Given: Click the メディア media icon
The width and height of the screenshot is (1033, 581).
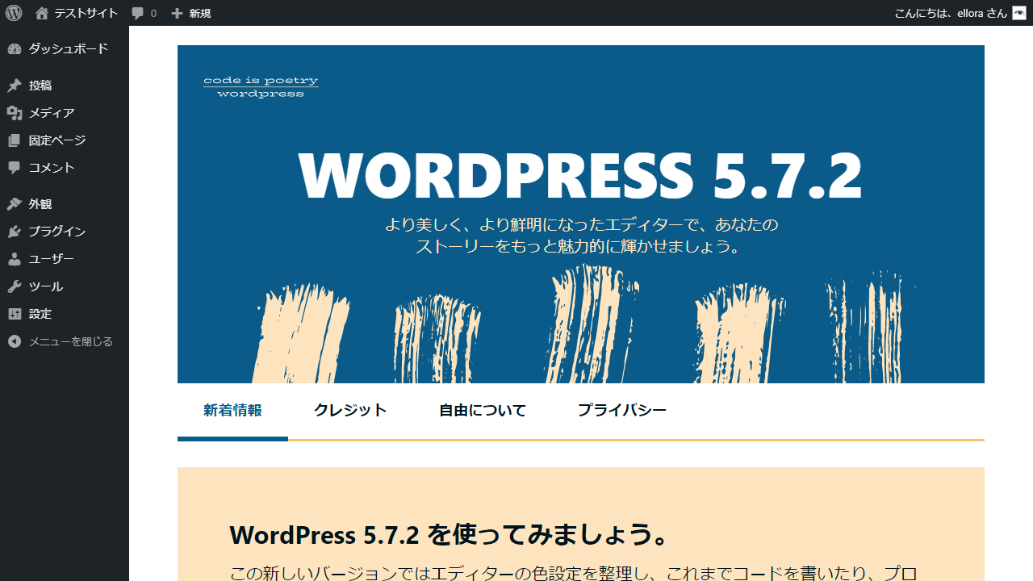Looking at the screenshot, I should 15,113.
